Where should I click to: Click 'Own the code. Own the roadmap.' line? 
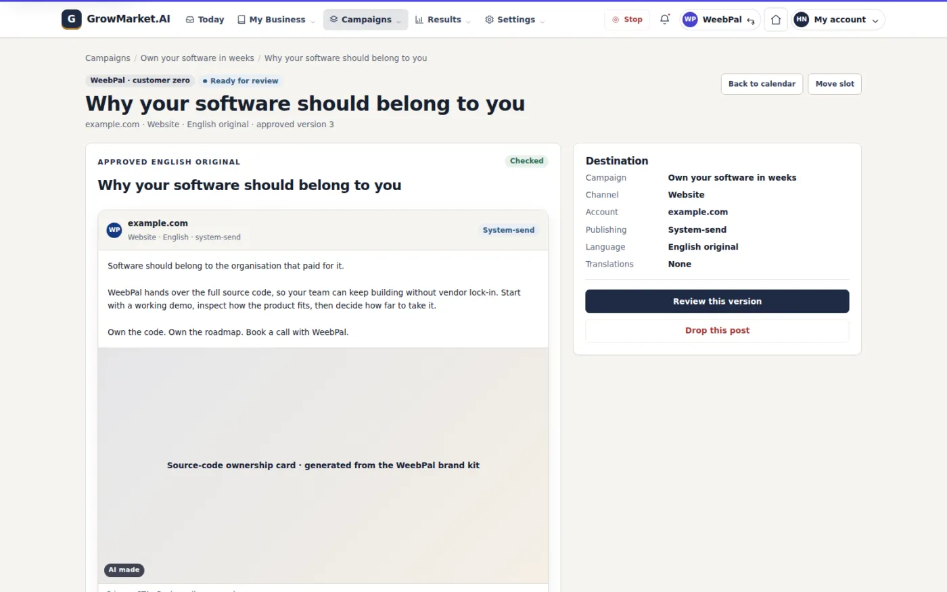tap(228, 332)
